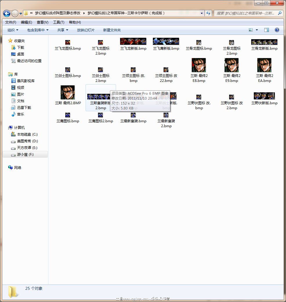This screenshot has height=302, width=286.
Task: Expand the 包含到库中 dropdown
Action: pos(38,30)
